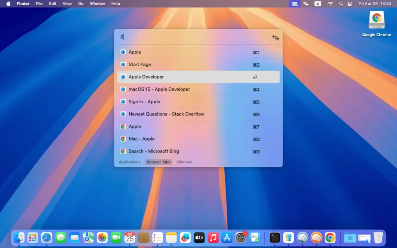Open the highlighted 'Apple Developer' result
This screenshot has width=397, height=248.
198,77
